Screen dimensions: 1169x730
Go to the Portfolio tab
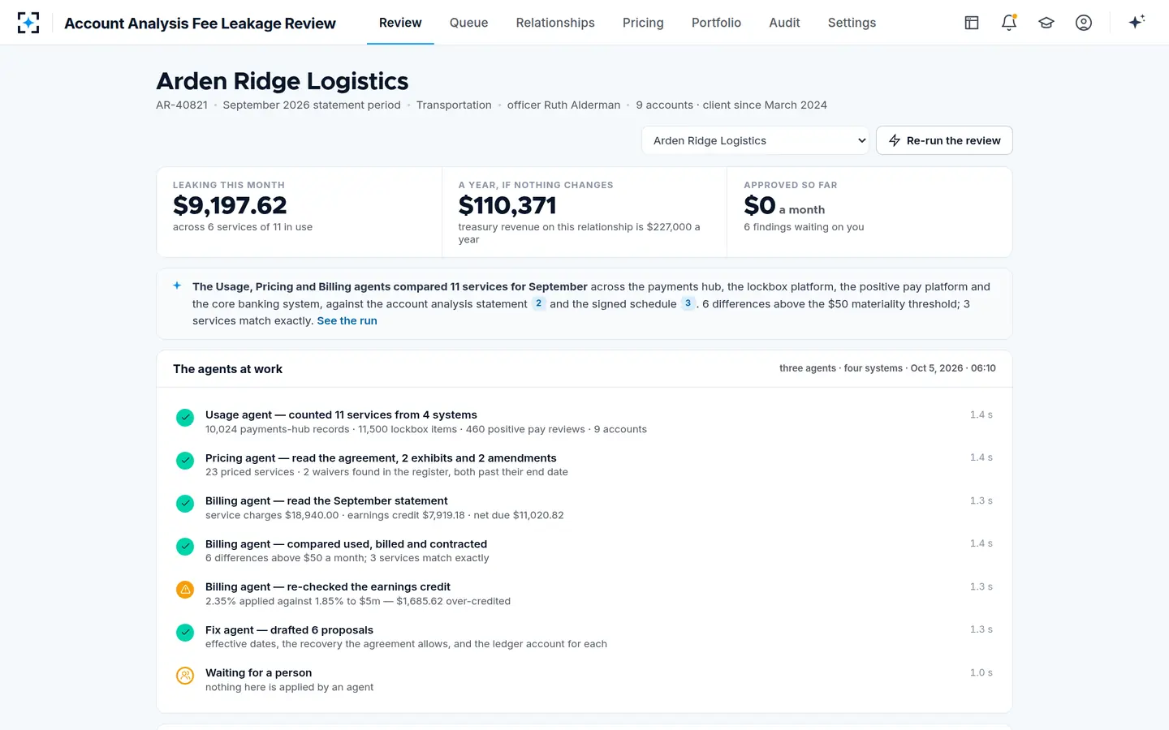716,23
